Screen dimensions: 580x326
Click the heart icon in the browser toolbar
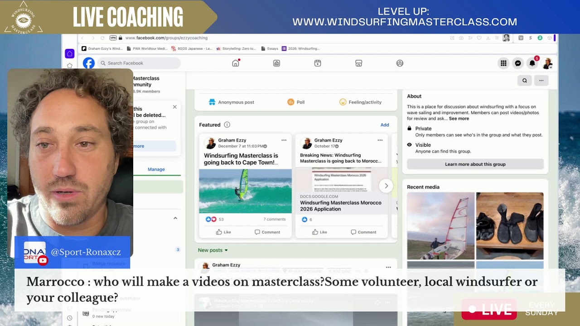(x=479, y=38)
